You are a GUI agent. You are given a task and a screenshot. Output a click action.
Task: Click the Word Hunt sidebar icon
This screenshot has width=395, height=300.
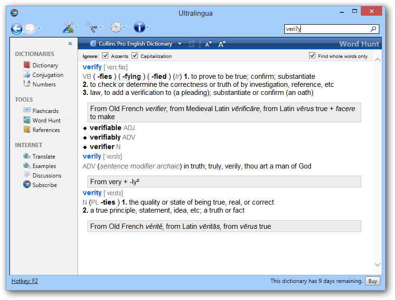coord(27,120)
